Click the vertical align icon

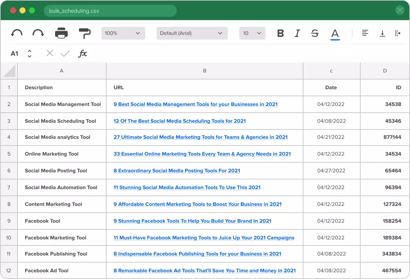(x=382, y=33)
